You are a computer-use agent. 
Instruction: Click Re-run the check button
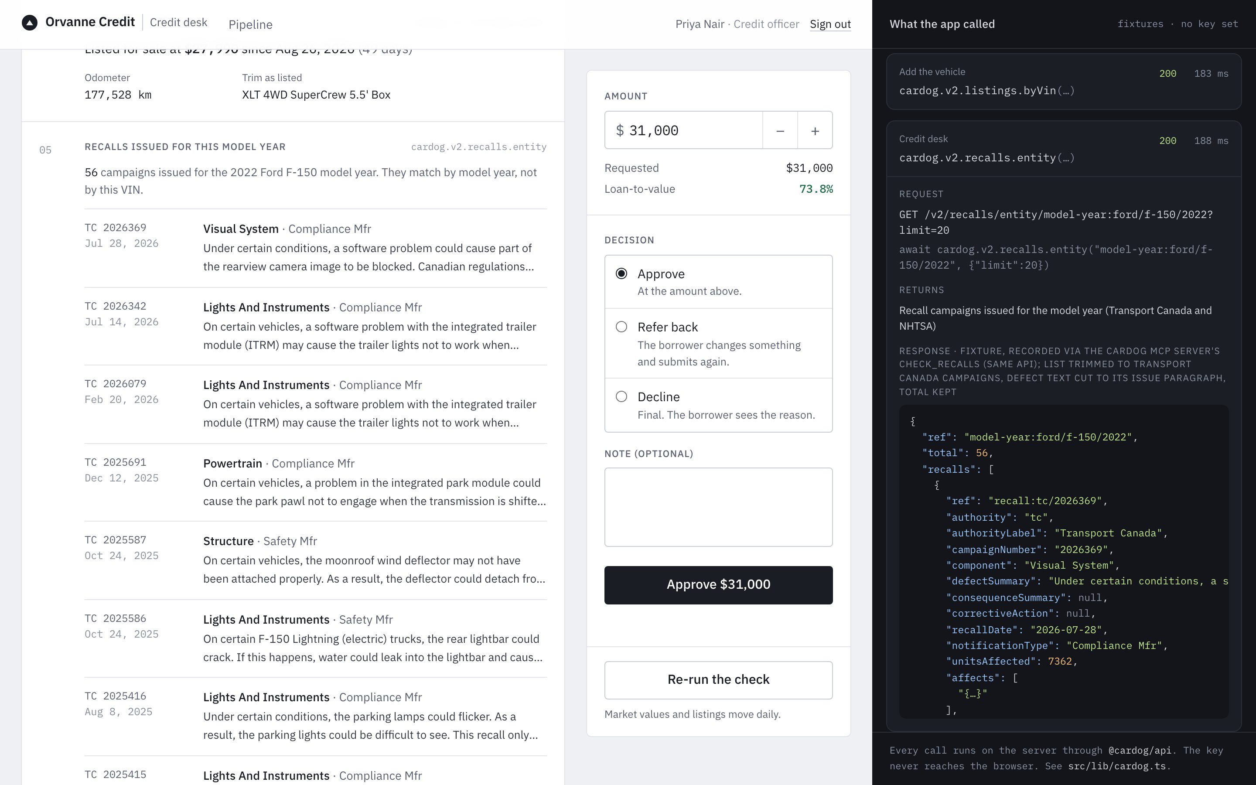[x=718, y=679]
